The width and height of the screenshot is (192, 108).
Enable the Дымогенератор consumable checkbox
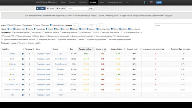pyautogui.click(x=79, y=32)
